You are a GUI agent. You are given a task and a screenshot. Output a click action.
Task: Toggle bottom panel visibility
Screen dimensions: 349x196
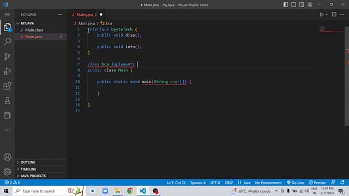(x=293, y=5)
